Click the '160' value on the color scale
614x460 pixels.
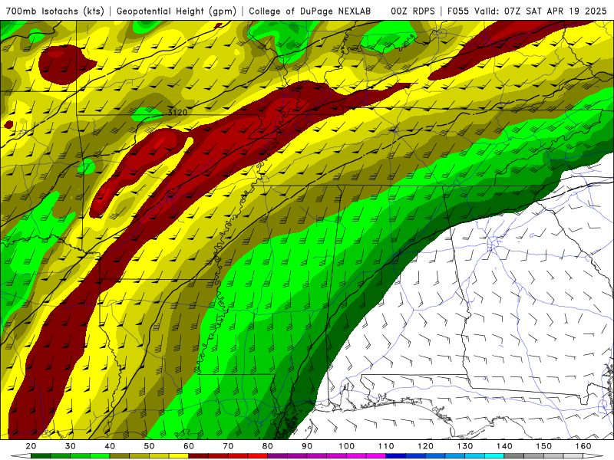click(583, 446)
